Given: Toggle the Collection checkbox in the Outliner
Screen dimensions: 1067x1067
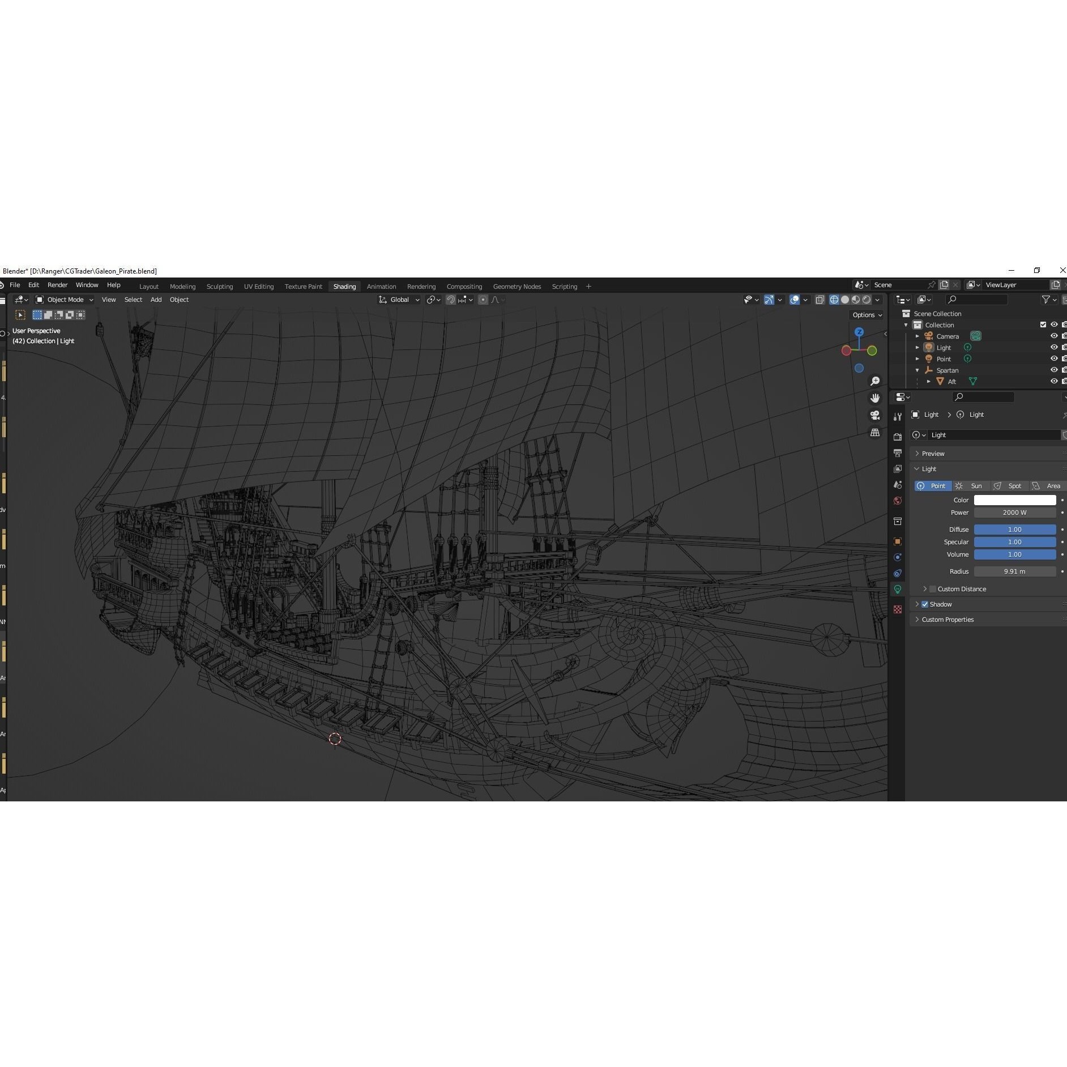Looking at the screenshot, I should point(1043,325).
